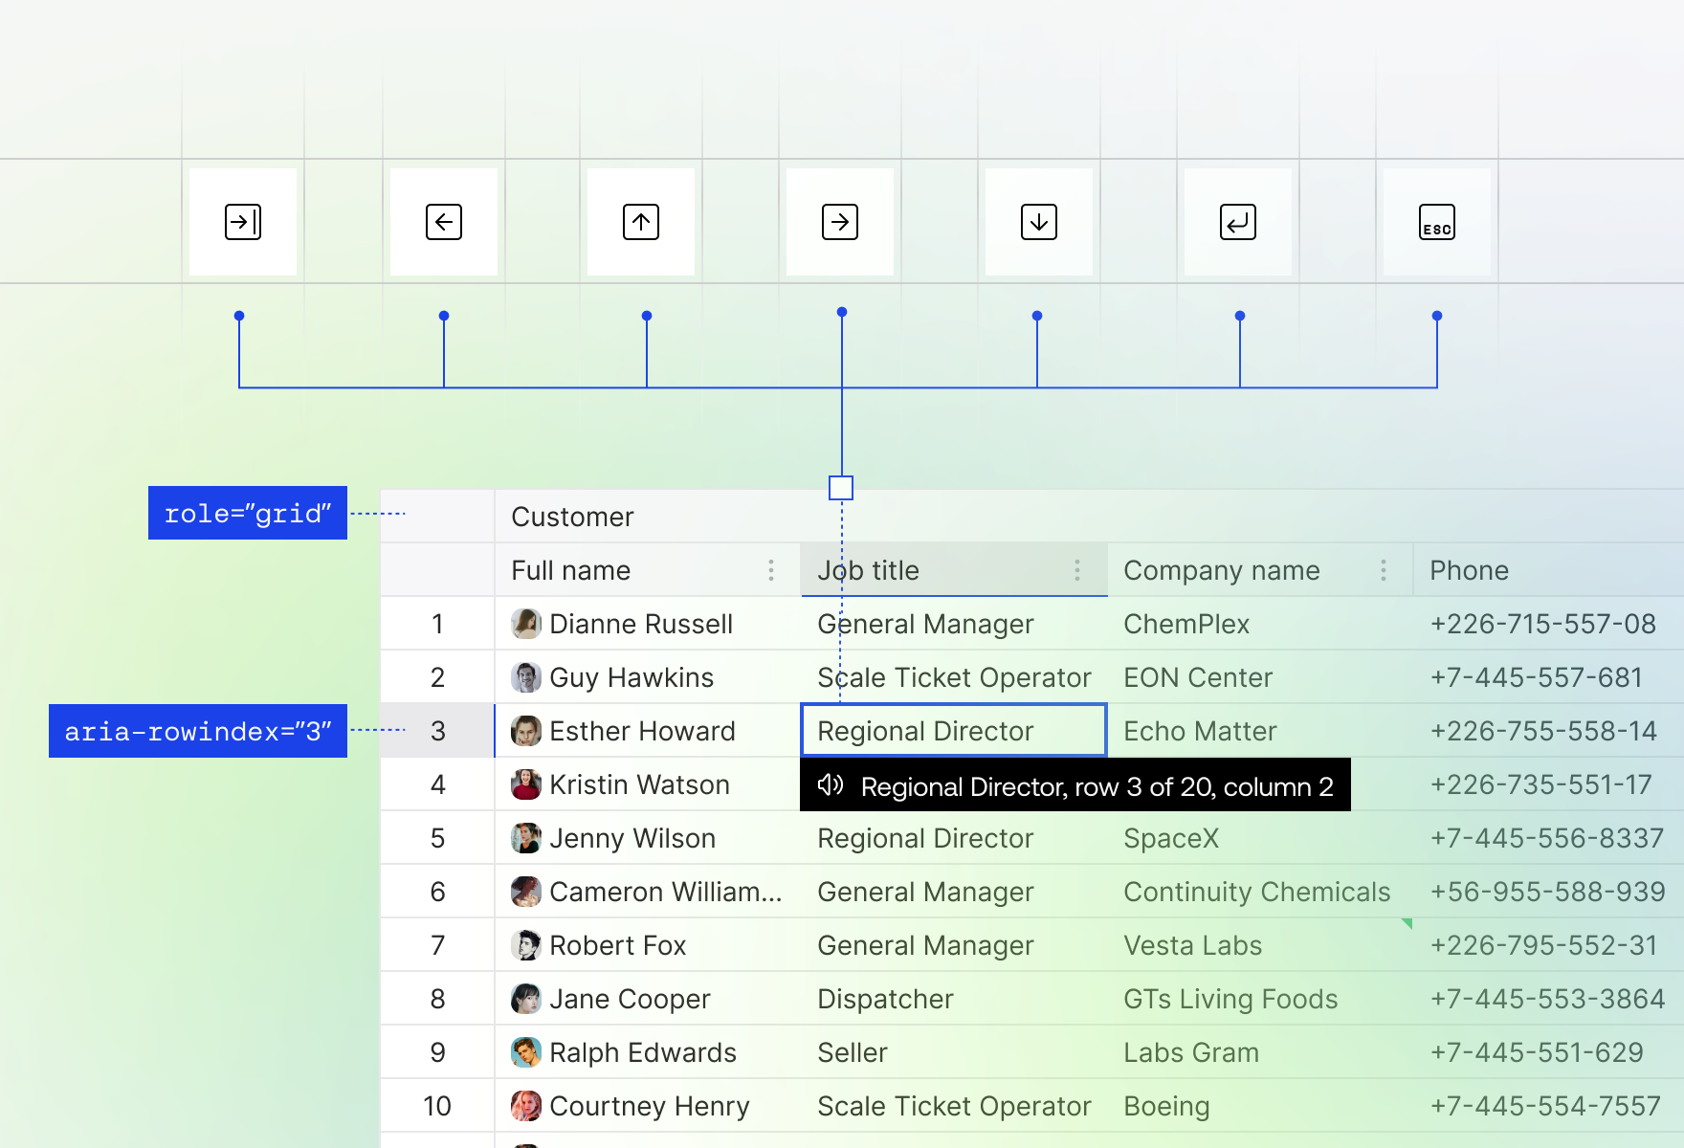Select the focused Regional Director cell in row 3

click(x=954, y=731)
